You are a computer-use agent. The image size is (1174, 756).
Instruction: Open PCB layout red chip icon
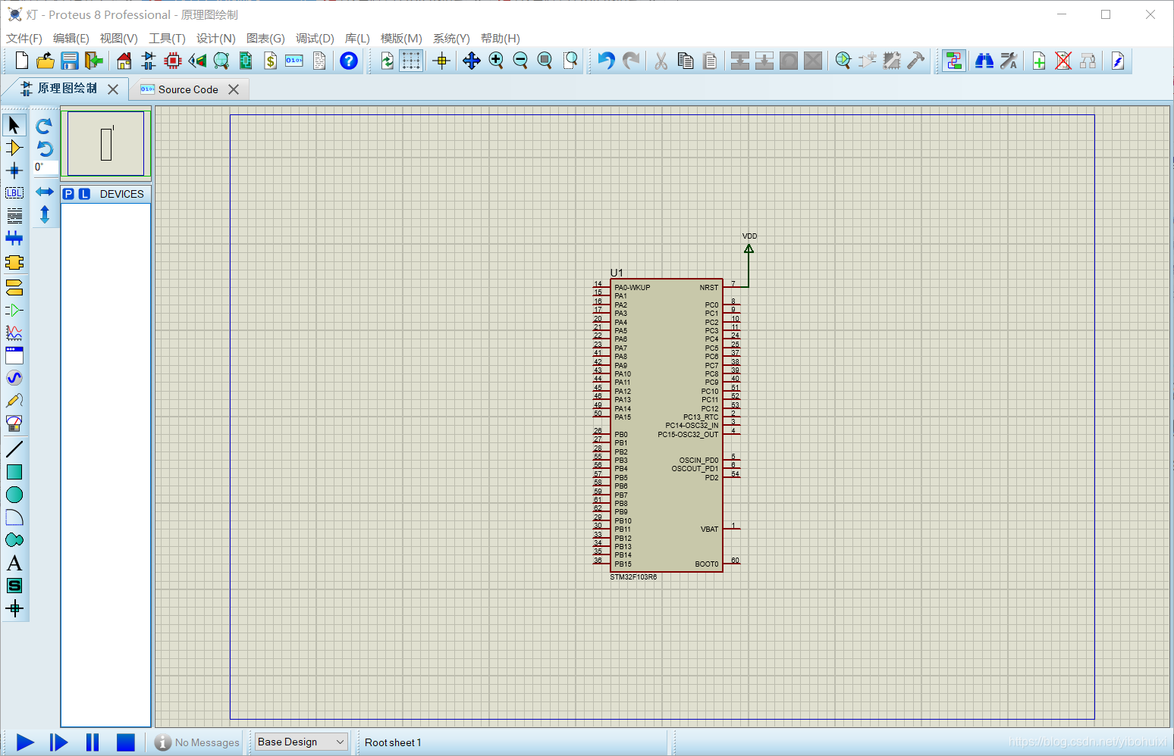click(173, 61)
